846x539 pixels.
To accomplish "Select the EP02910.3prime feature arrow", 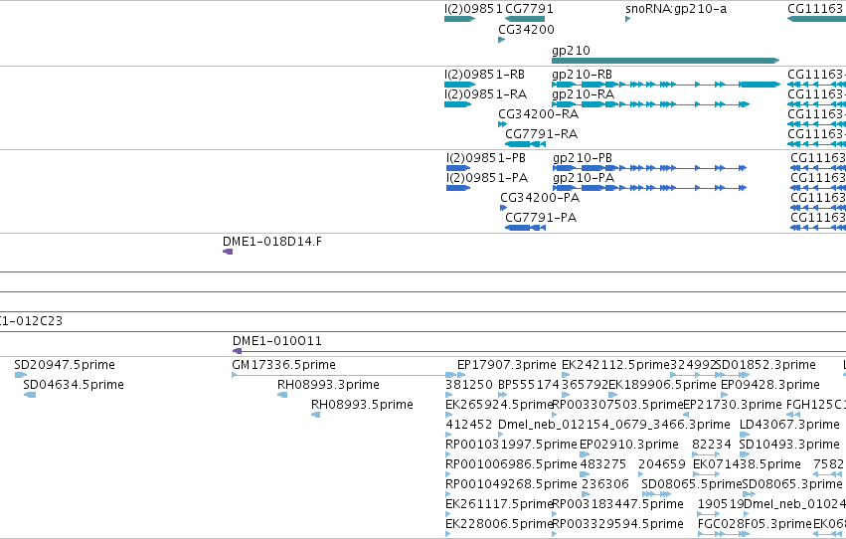I will [585, 454].
